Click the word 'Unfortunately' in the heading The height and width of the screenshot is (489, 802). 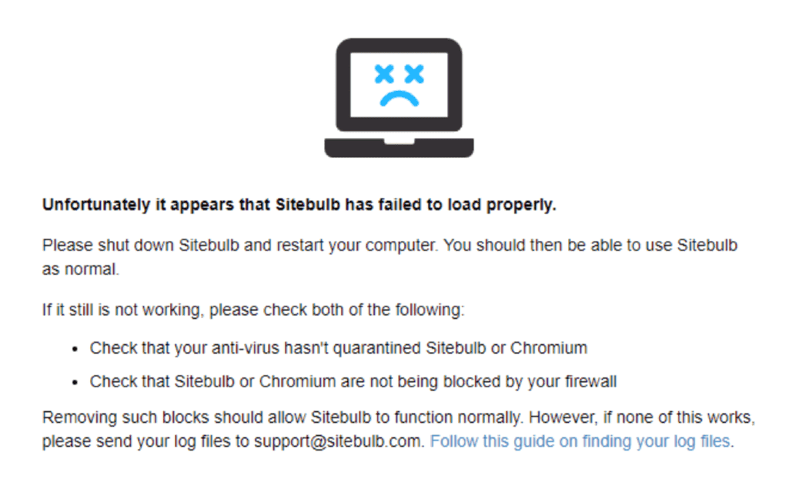[x=87, y=205]
